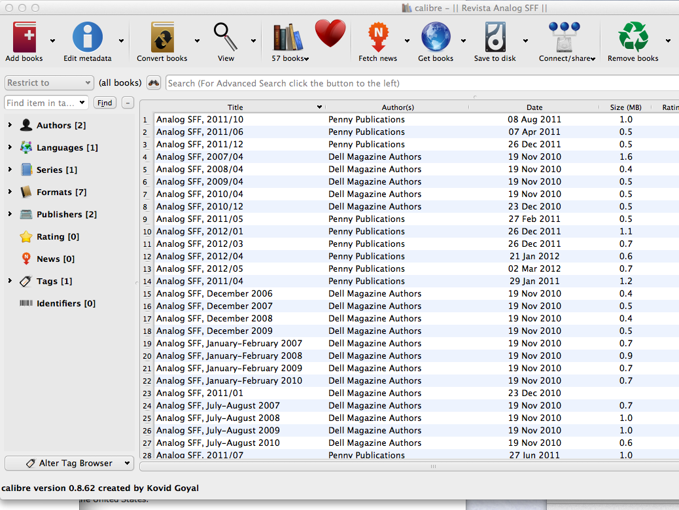The image size is (679, 510).
Task: Sort by the Date column header
Action: (534, 107)
